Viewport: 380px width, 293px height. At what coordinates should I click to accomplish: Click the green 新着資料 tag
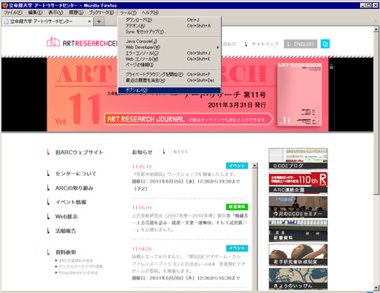pos(237,206)
